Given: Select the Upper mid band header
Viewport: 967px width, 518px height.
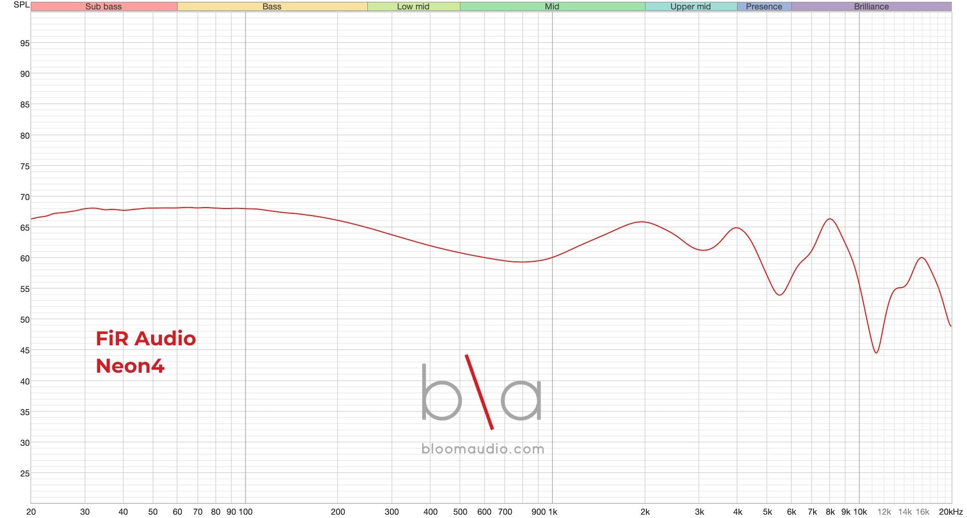Looking at the screenshot, I should coord(691,7).
